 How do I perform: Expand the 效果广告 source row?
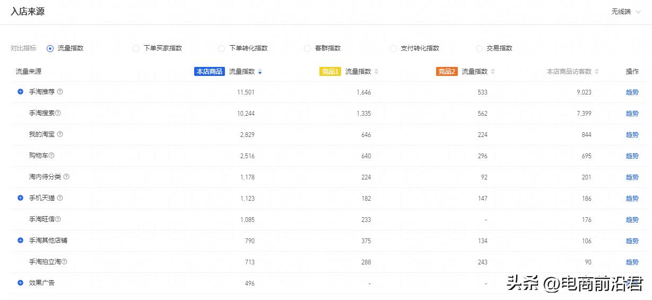click(x=20, y=283)
